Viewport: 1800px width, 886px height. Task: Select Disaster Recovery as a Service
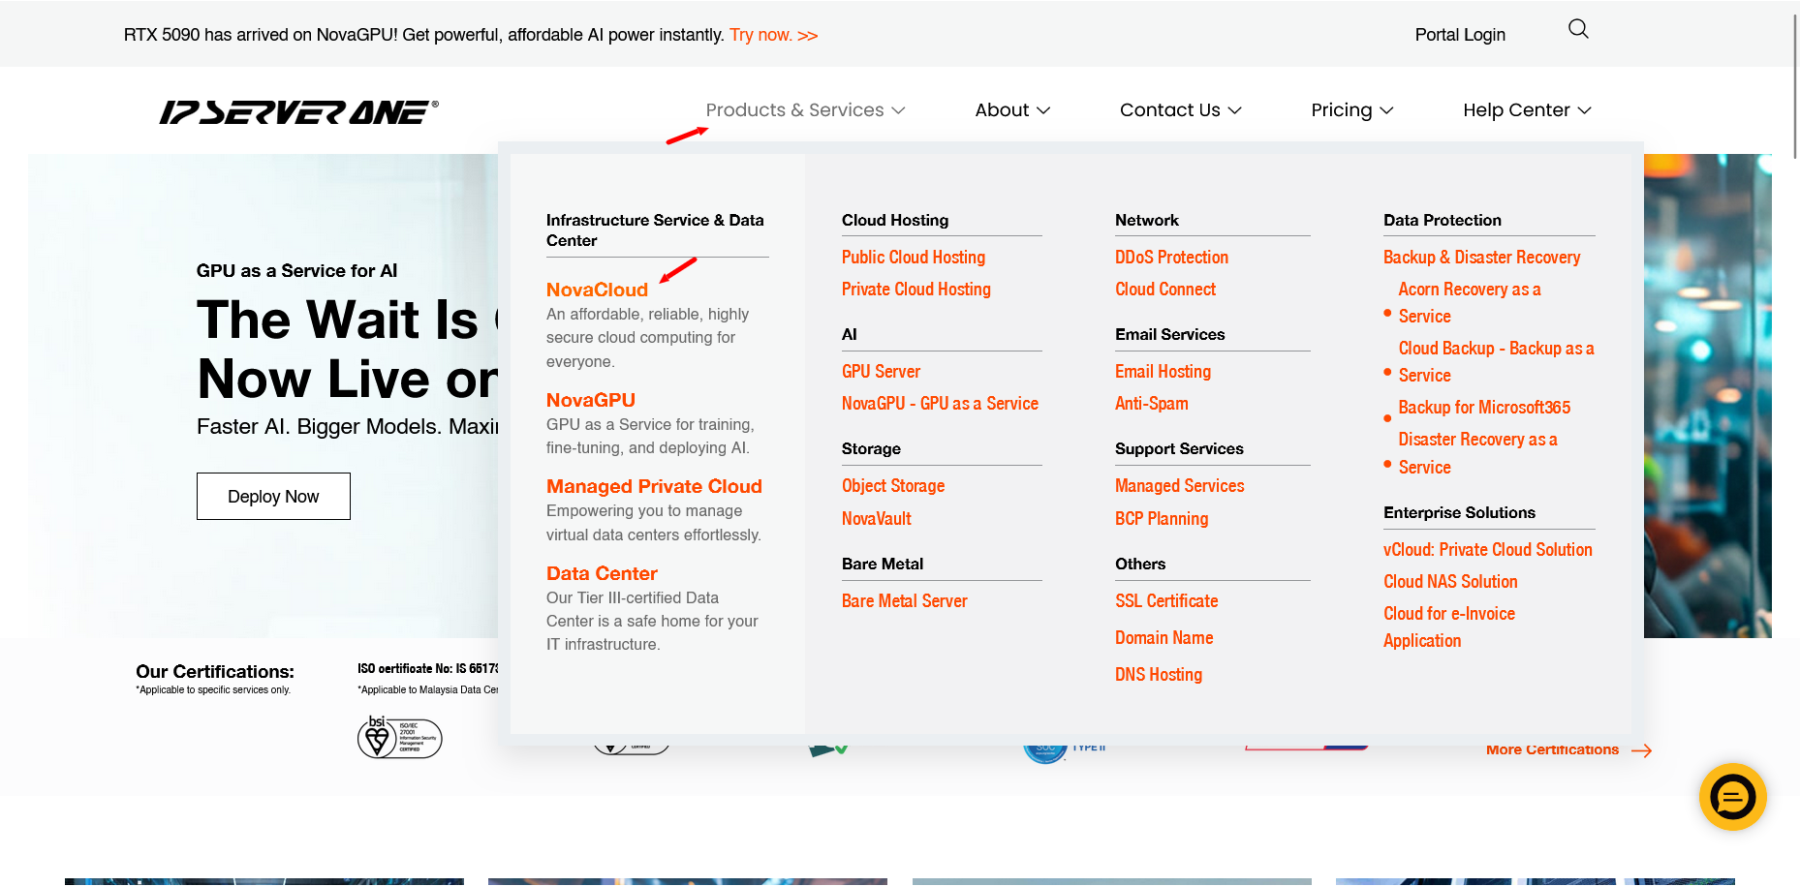point(1477,452)
